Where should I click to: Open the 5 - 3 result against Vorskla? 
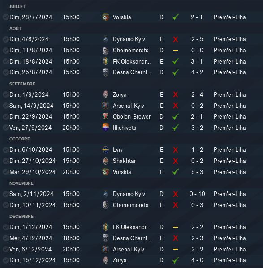point(197,172)
